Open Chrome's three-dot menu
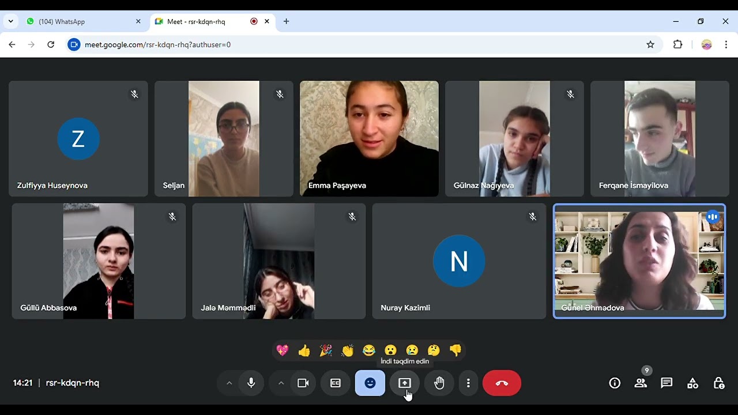738x415 pixels. (726, 44)
